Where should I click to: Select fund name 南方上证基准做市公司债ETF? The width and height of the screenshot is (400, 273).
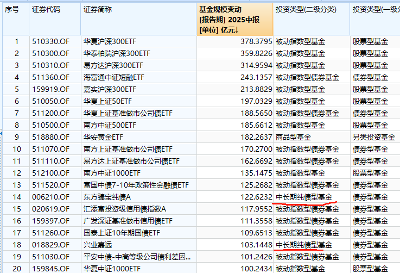pyautogui.click(x=128, y=150)
